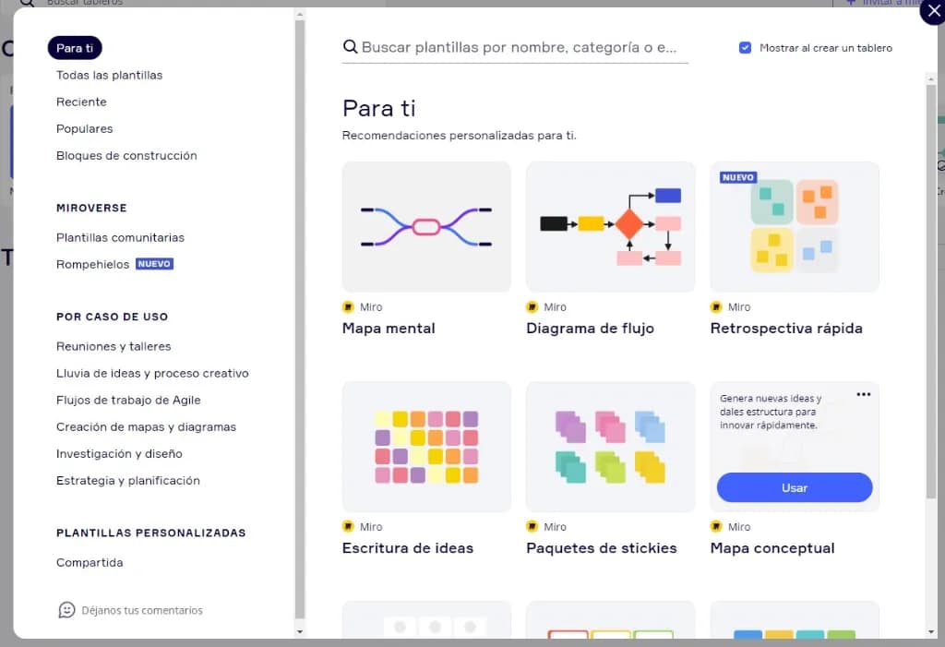Image resolution: width=945 pixels, height=647 pixels.
Task: Open Plantillas comunitarias
Action: click(x=120, y=237)
